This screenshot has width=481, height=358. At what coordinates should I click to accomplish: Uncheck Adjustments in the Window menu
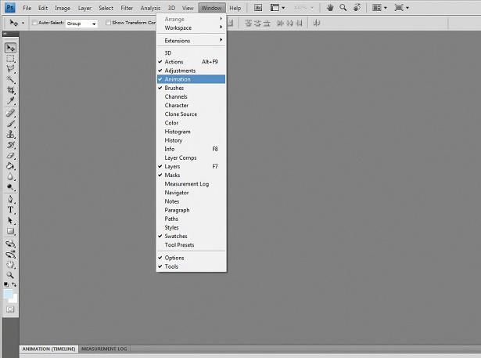[x=191, y=71]
